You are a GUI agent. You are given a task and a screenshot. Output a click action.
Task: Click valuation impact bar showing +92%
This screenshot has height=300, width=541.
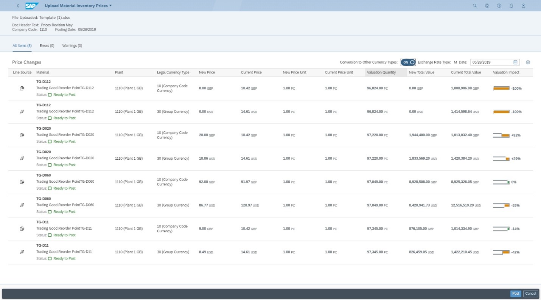click(501, 135)
